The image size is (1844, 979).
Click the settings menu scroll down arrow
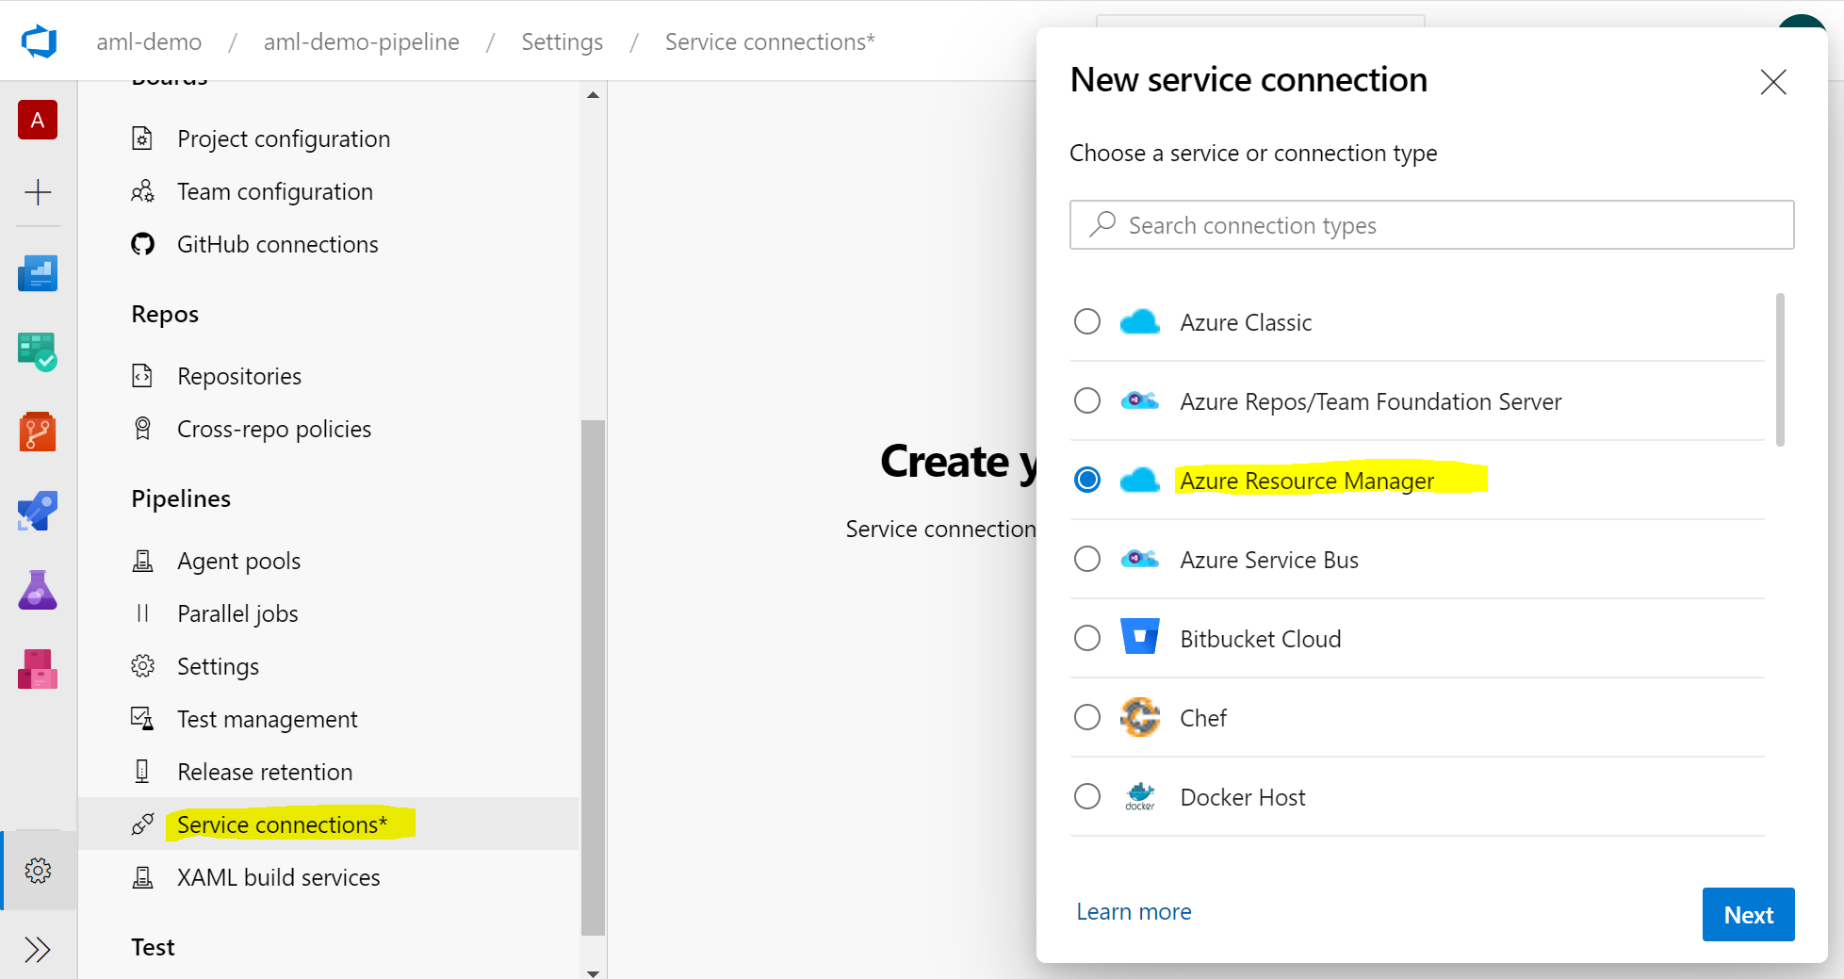[x=593, y=972]
